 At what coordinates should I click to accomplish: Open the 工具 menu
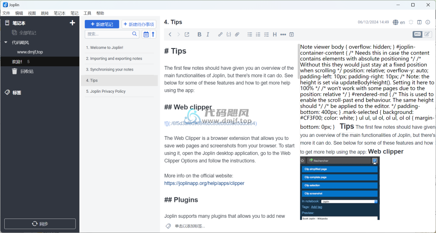(x=87, y=13)
